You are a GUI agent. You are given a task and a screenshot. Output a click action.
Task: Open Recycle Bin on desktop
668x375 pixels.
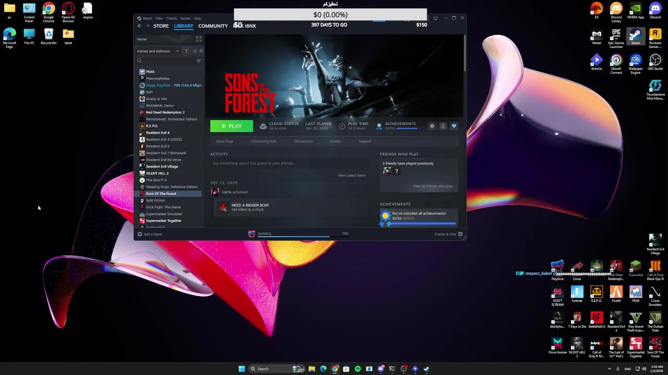click(x=49, y=36)
